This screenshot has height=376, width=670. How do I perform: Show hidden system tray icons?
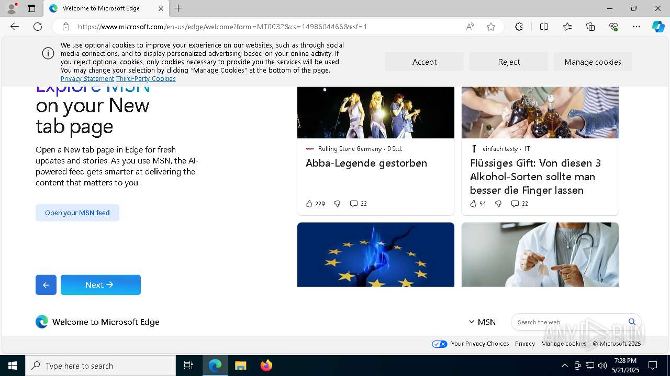(564, 366)
